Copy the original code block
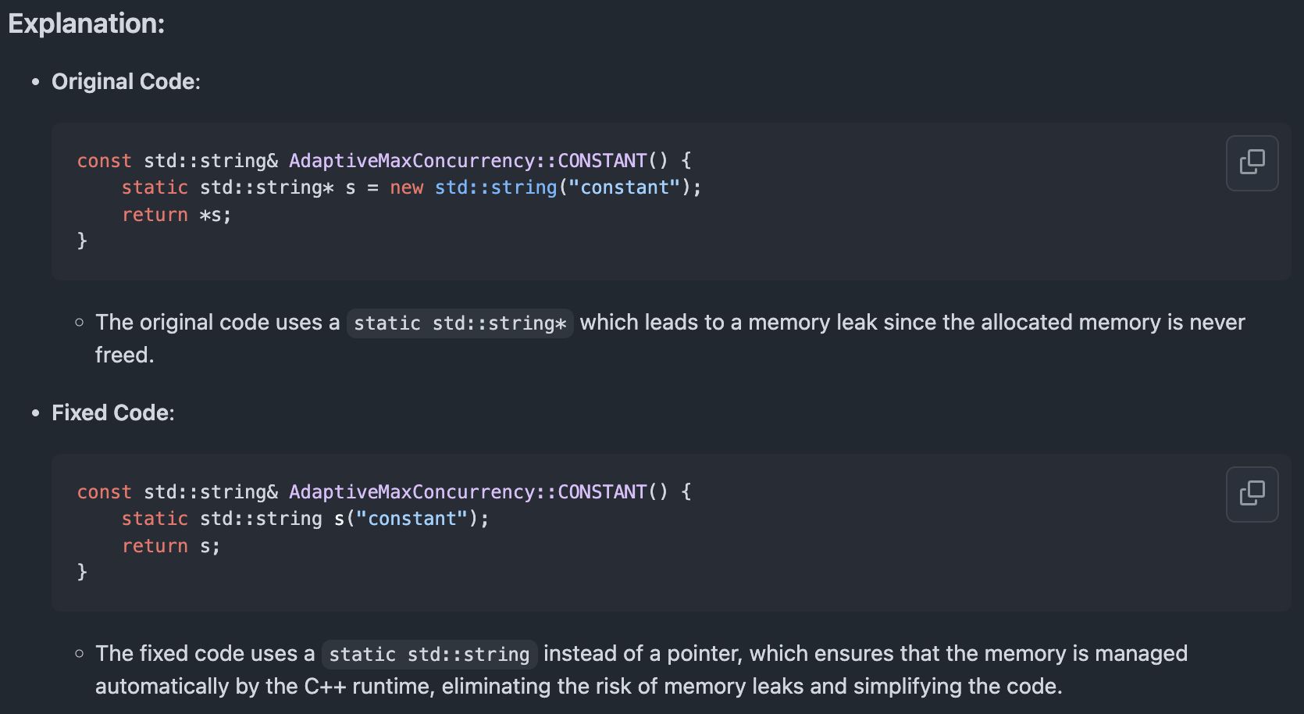The image size is (1304, 714). click(x=1252, y=162)
